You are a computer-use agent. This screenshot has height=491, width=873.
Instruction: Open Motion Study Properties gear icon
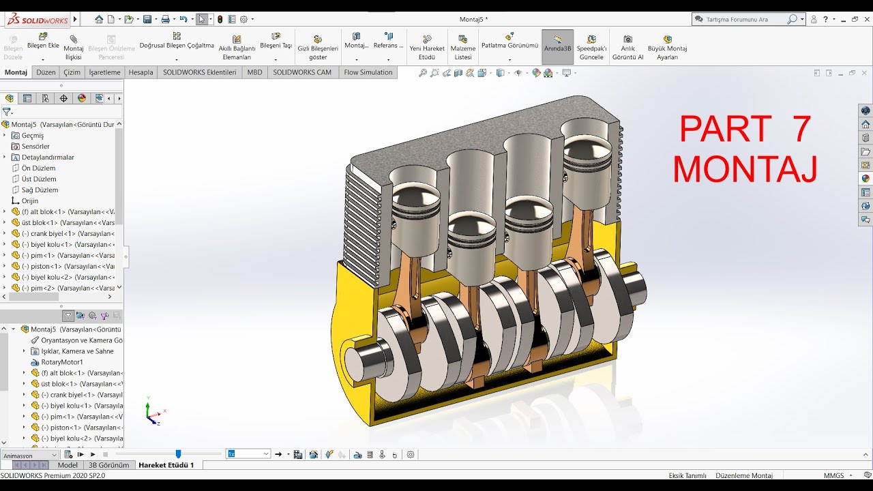(410, 454)
